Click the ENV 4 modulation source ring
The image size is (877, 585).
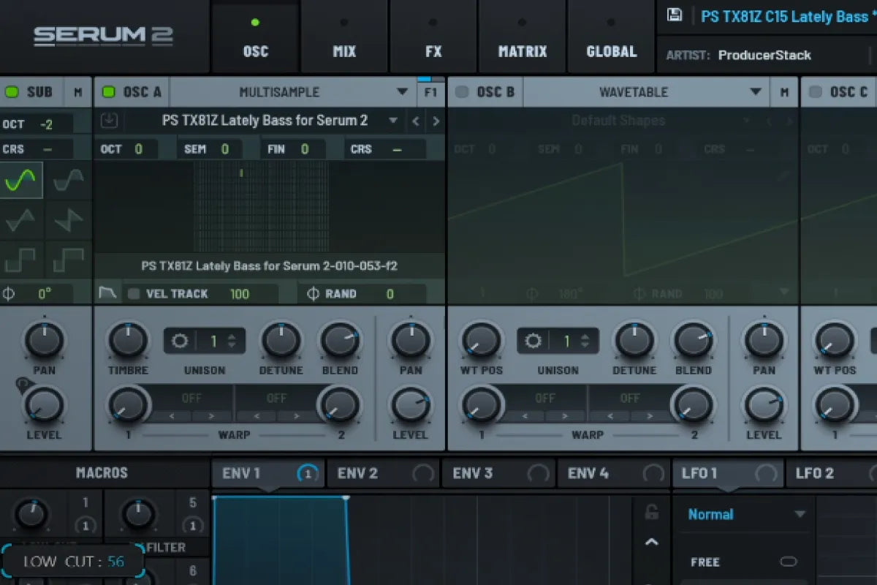pos(653,474)
